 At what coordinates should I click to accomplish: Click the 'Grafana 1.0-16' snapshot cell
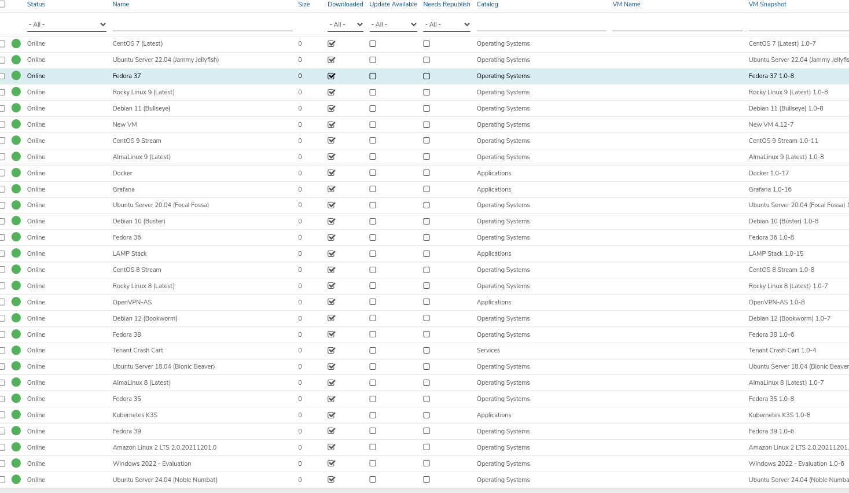coord(770,189)
